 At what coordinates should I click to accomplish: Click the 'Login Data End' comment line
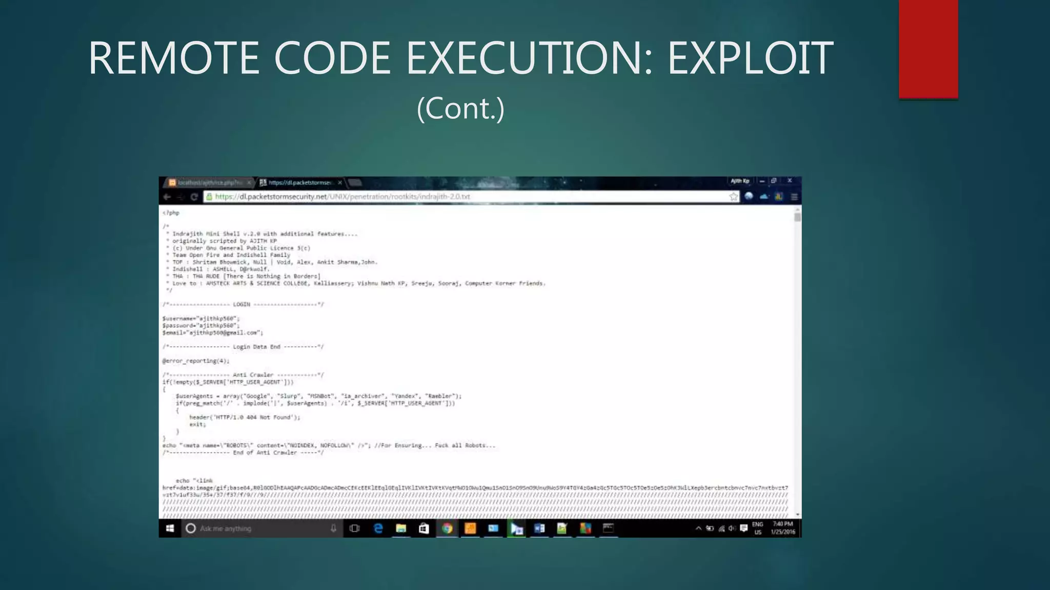pyautogui.click(x=243, y=347)
